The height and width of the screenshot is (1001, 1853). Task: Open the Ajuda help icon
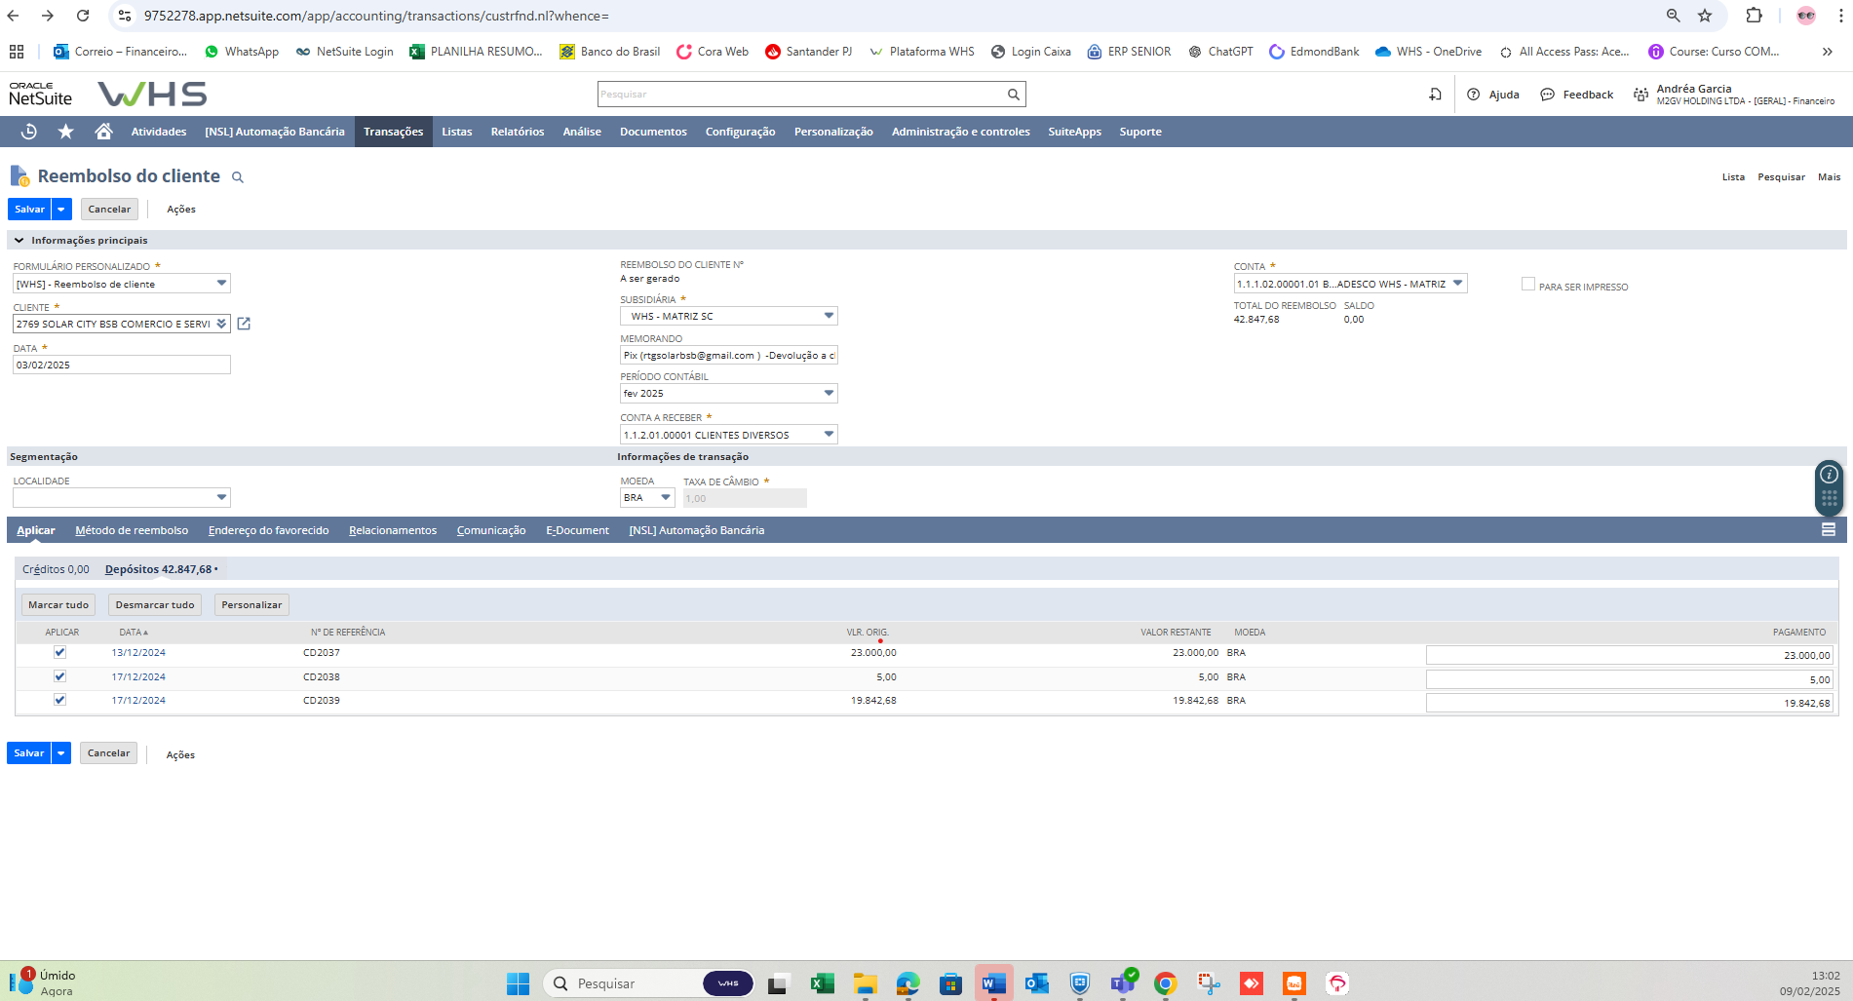tap(1474, 95)
